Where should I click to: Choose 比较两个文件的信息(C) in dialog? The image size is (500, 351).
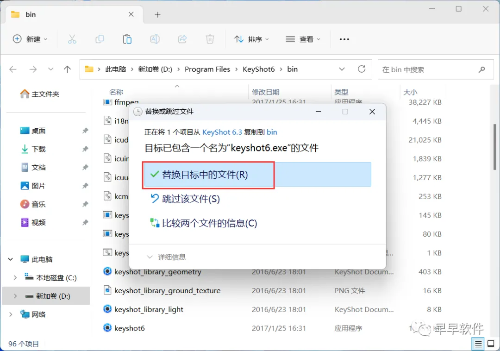pos(203,223)
